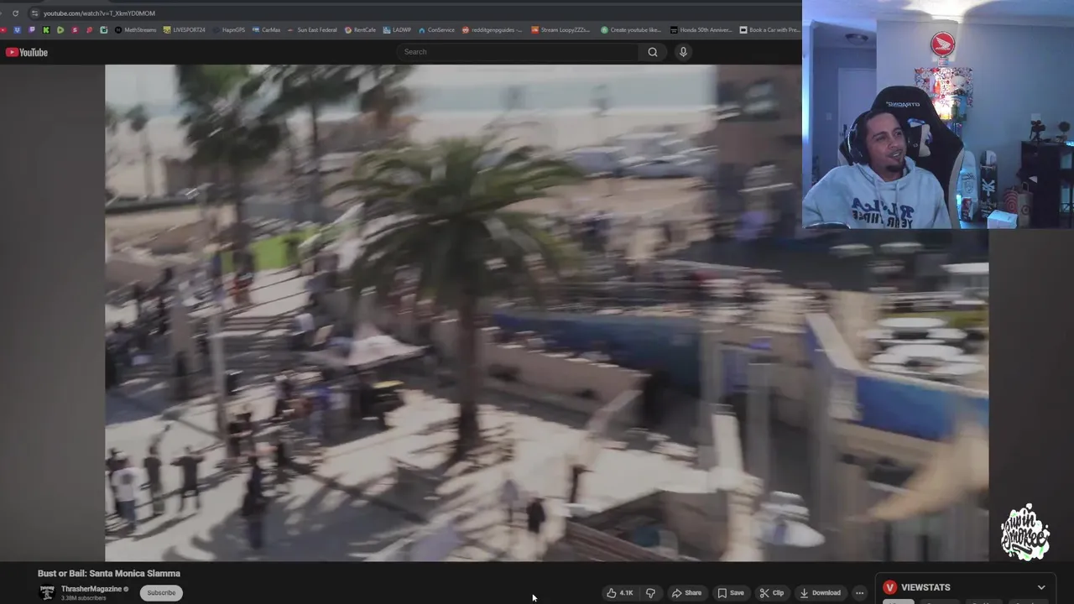
Task: Expand the VIEWSTATS panel chevron
Action: (x=1041, y=588)
